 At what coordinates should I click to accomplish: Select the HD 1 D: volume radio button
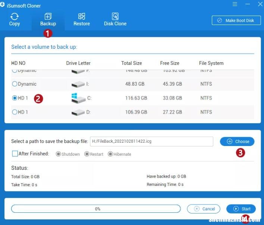15,112
